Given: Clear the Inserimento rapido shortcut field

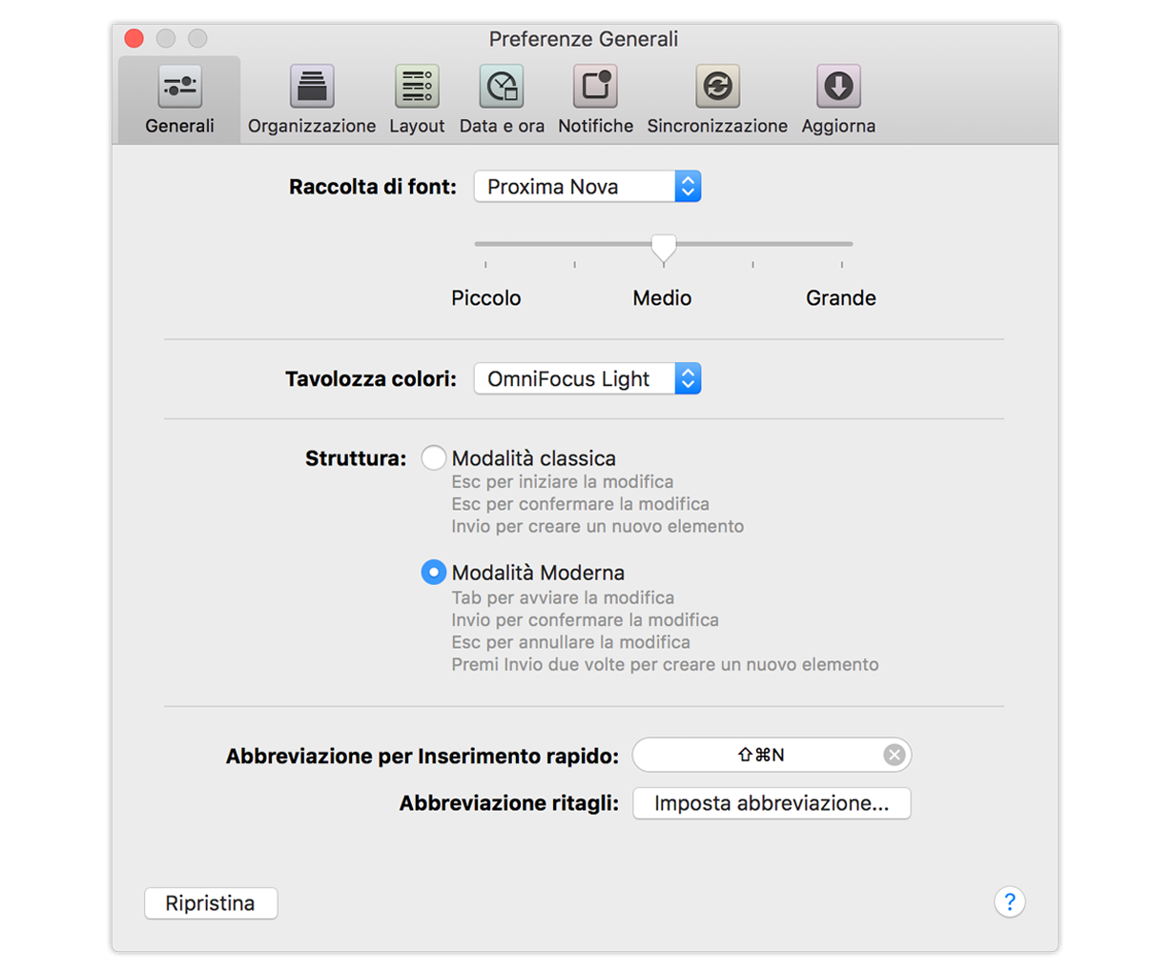Looking at the screenshot, I should pyautogui.click(x=895, y=755).
